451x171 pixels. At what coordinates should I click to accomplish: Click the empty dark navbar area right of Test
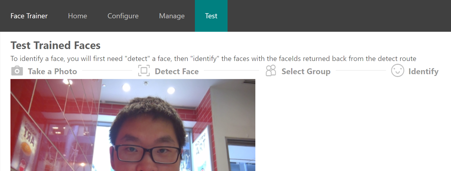339,16
